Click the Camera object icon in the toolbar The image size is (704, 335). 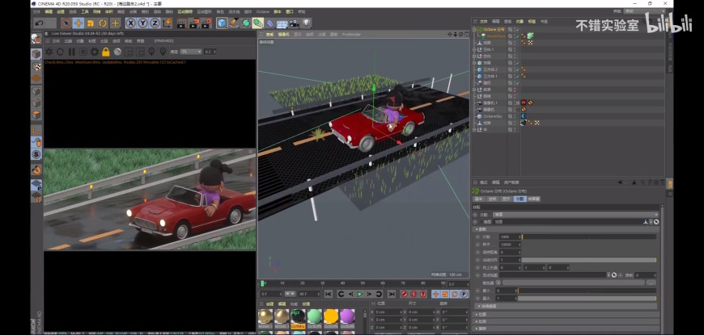pos(295,23)
